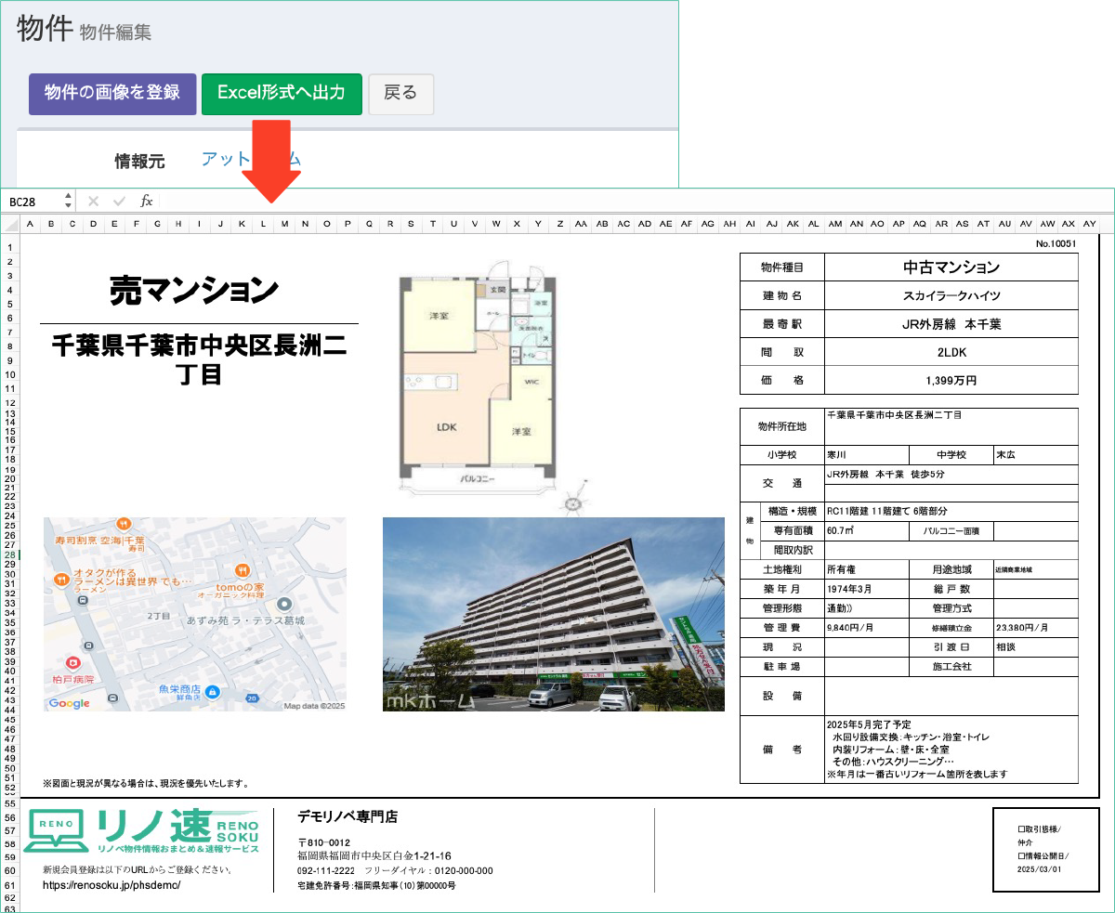Click the □取引態様 entry in the footer box
Screen dimensions: 1115x913
coord(1039,828)
